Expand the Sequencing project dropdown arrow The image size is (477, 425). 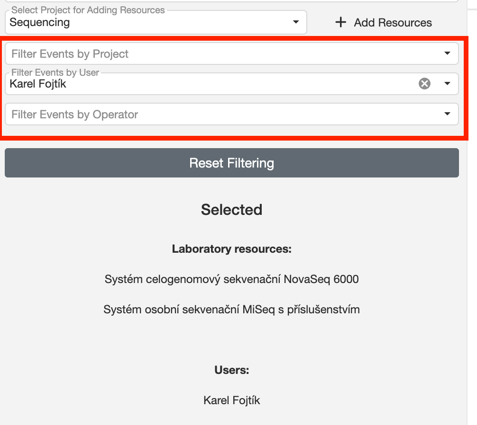296,22
